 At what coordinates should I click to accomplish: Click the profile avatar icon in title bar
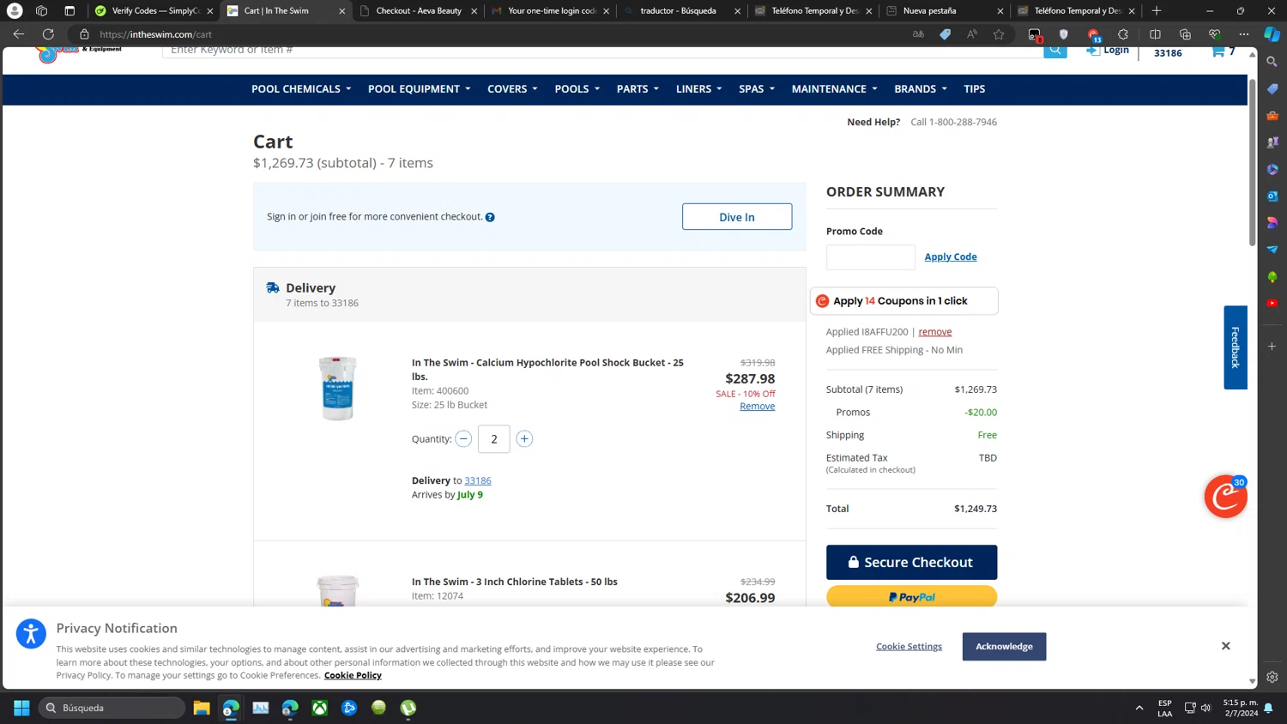tap(15, 11)
